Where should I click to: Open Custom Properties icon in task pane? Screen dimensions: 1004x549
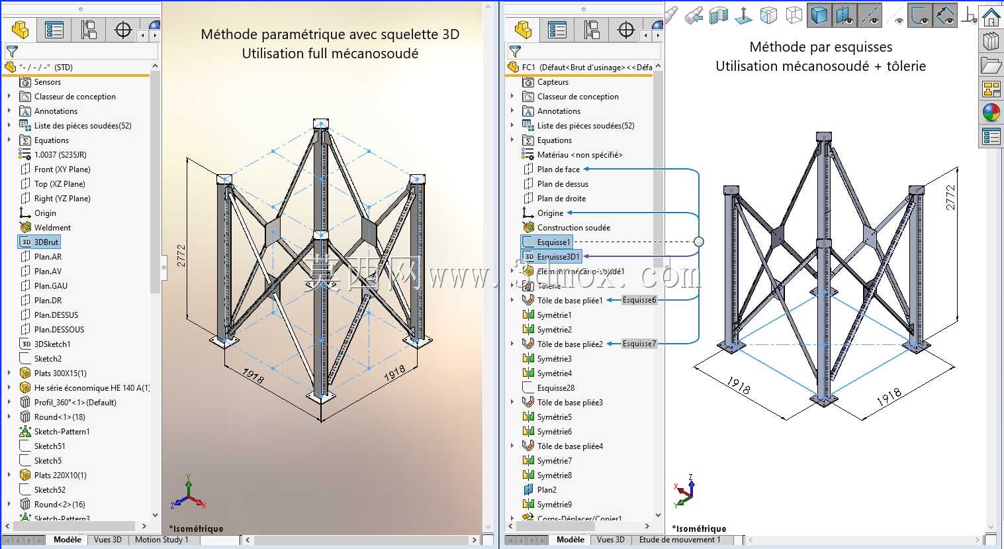point(991,136)
